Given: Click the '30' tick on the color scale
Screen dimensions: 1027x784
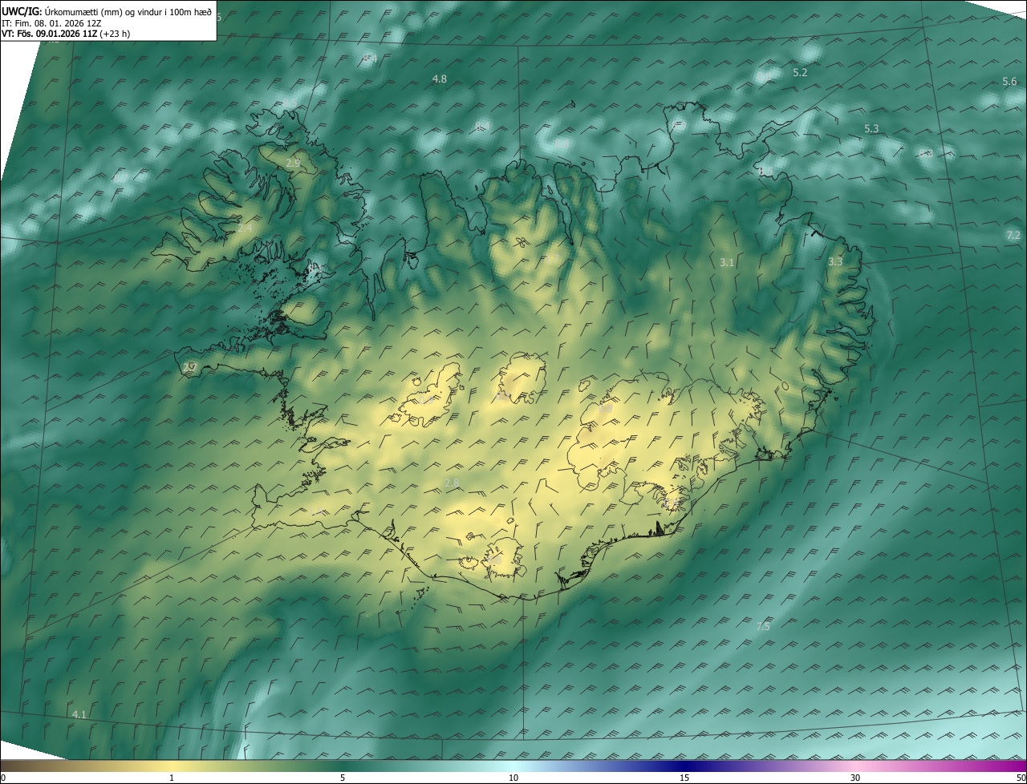Looking at the screenshot, I should point(855,778).
